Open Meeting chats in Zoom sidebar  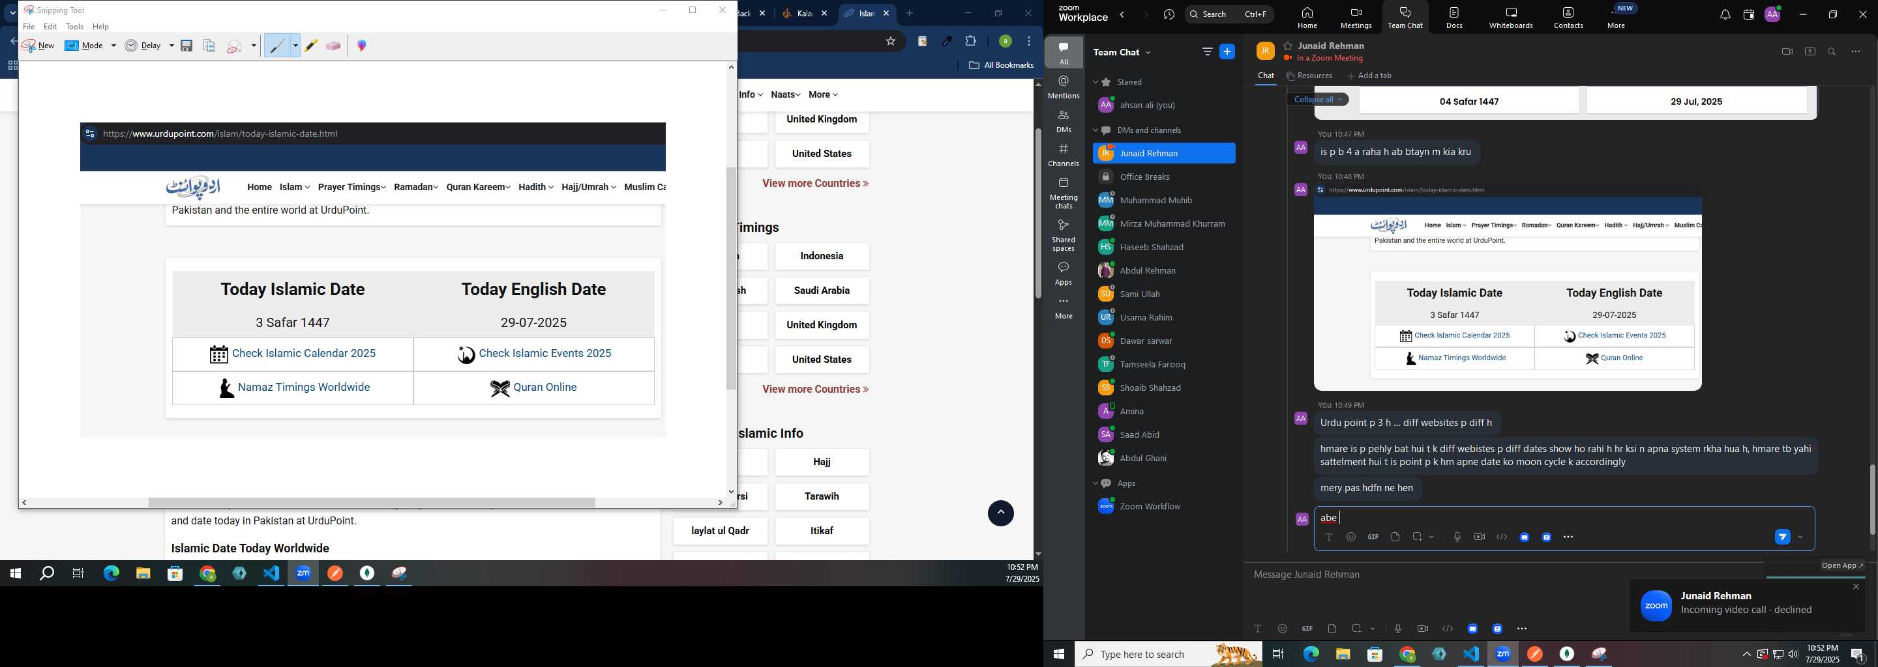(1064, 193)
